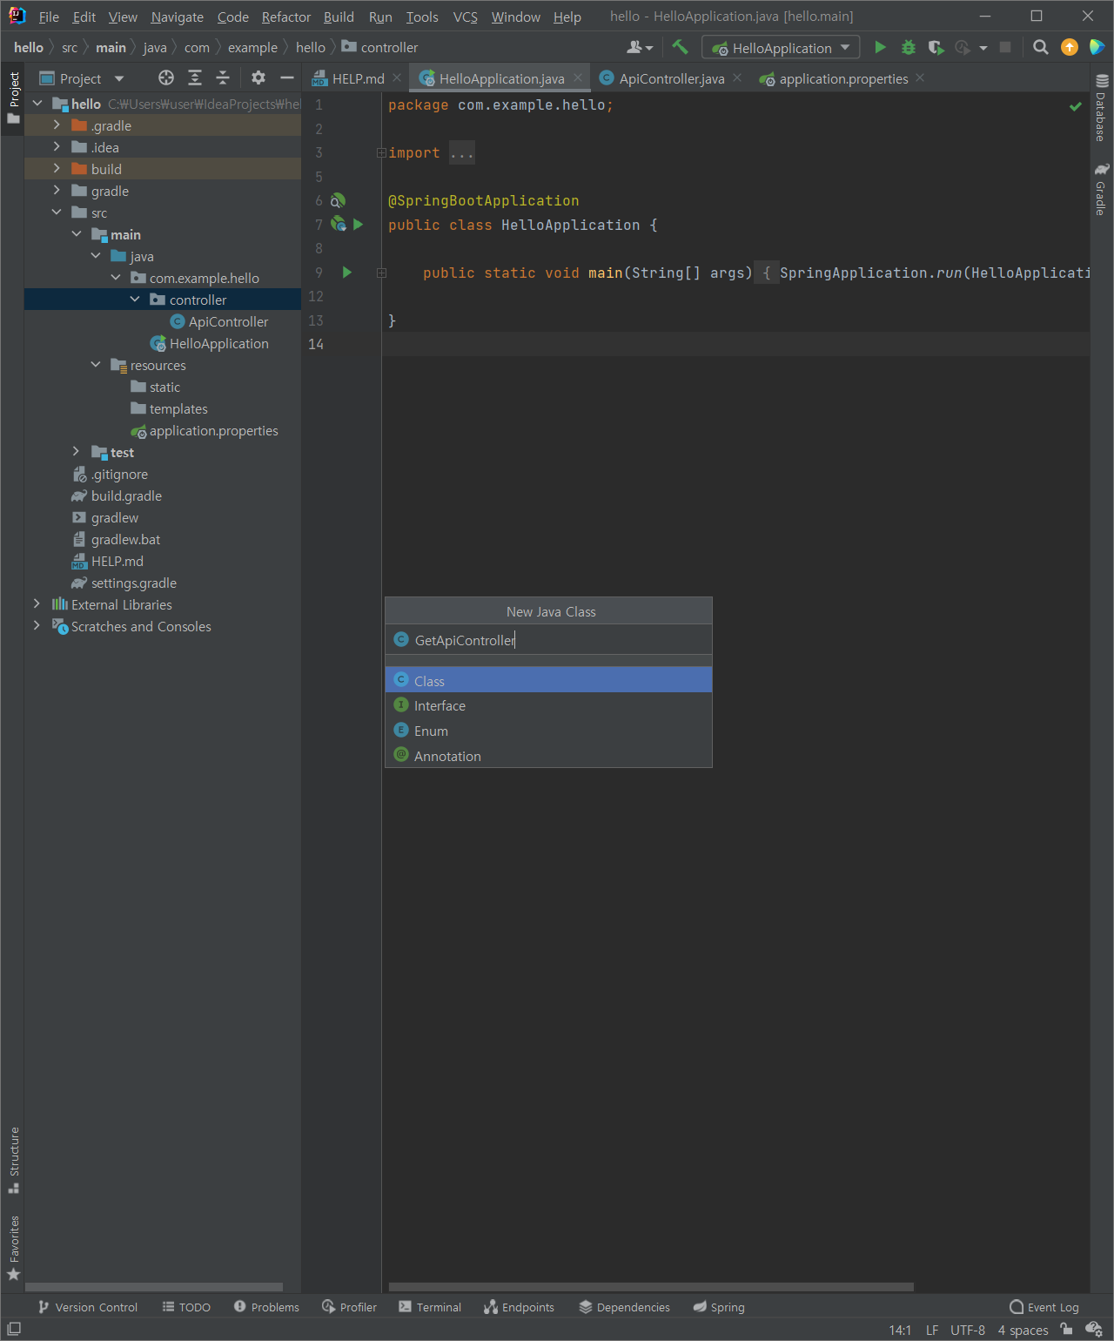Switch to the application.properties tab
The width and height of the screenshot is (1114, 1341).
coord(842,78)
